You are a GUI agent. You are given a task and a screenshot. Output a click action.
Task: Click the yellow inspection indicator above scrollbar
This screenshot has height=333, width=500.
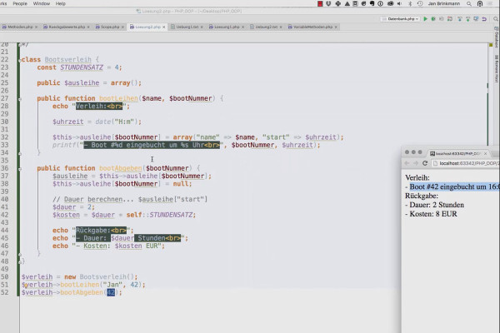491,45
